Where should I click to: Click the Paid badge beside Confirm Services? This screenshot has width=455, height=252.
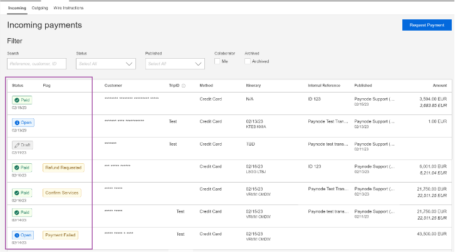pos(22,193)
